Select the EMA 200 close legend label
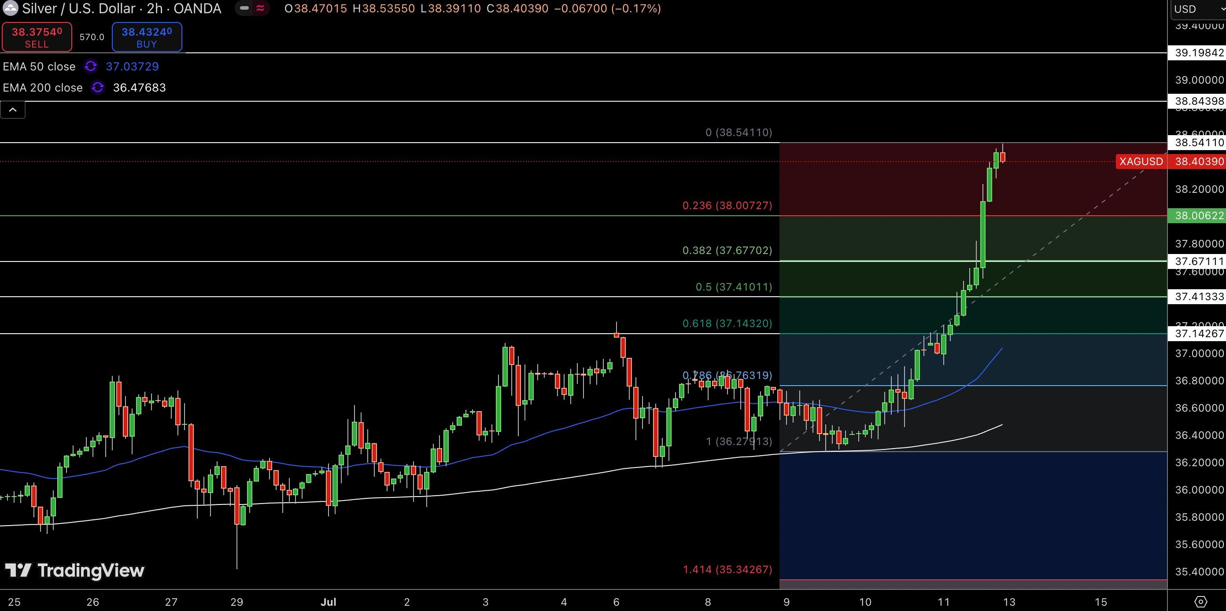 tap(42, 88)
